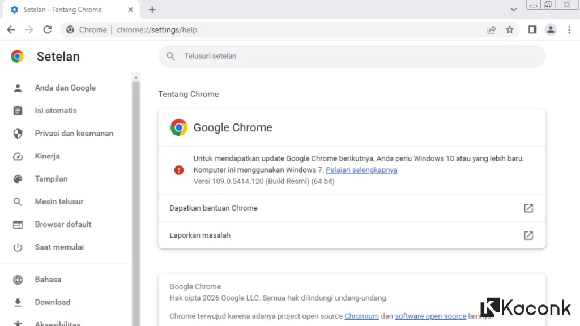Click the shield icon for Privasi dan keamanan
The image size is (580, 326).
click(x=18, y=134)
